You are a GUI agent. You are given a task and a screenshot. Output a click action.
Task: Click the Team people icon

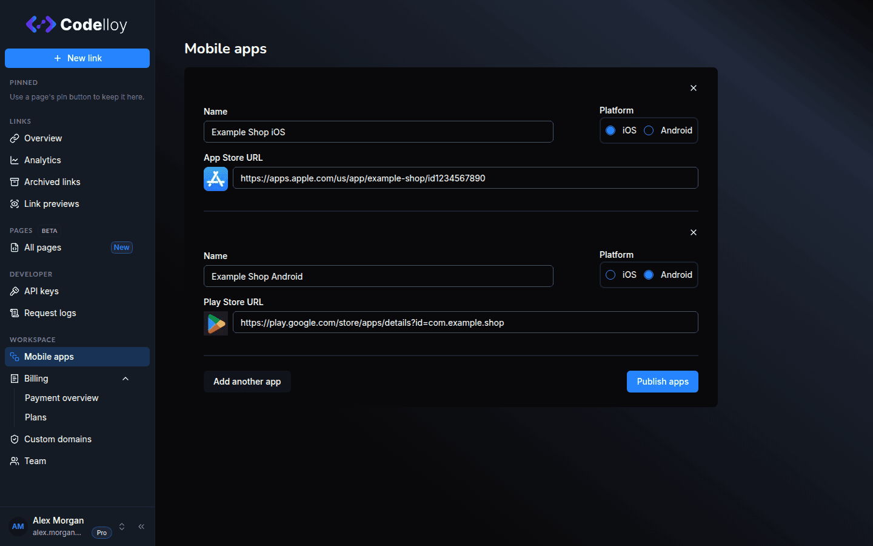pos(15,461)
